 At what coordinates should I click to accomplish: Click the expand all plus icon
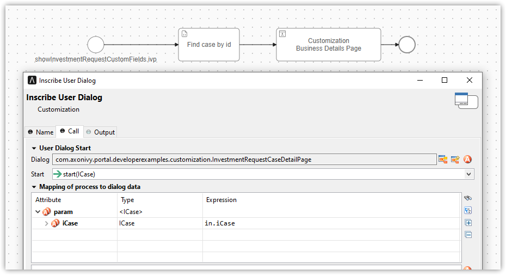468,223
